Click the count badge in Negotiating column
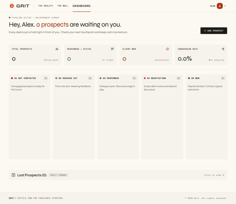Viewport: 236px width, 204px height. click(x=178, y=78)
